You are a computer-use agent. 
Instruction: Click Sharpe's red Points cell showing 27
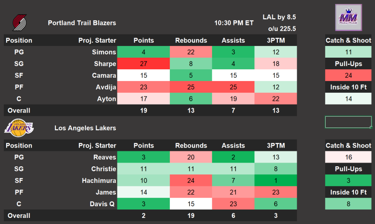144,64
